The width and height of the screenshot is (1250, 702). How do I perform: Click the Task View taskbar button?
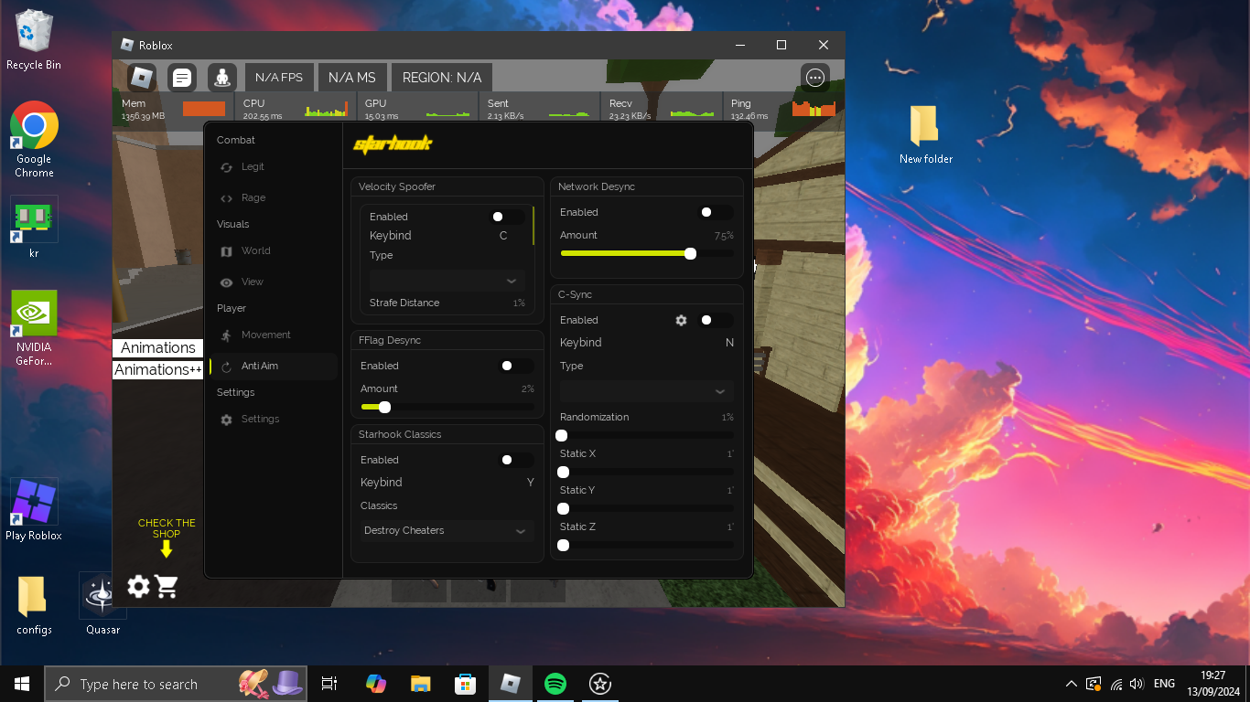point(330,684)
